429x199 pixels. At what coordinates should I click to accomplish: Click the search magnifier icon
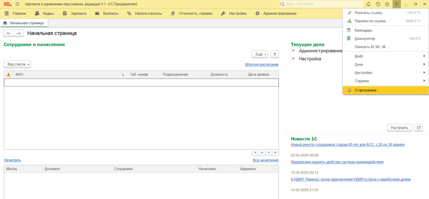coord(283,4)
